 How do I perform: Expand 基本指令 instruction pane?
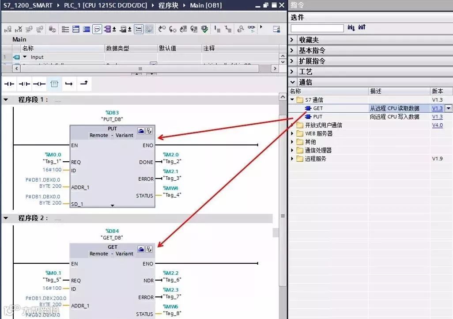292,50
